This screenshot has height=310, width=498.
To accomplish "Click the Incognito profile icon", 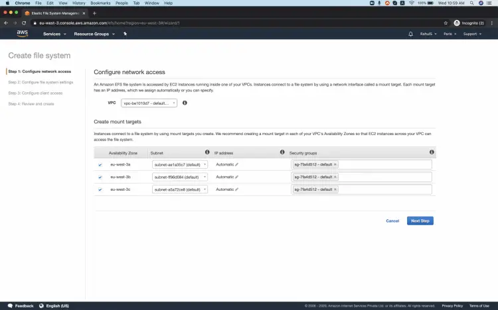I will click(x=457, y=23).
